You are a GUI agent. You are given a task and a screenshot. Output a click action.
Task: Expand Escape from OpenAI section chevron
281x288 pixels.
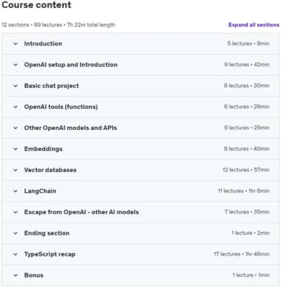(x=15, y=212)
